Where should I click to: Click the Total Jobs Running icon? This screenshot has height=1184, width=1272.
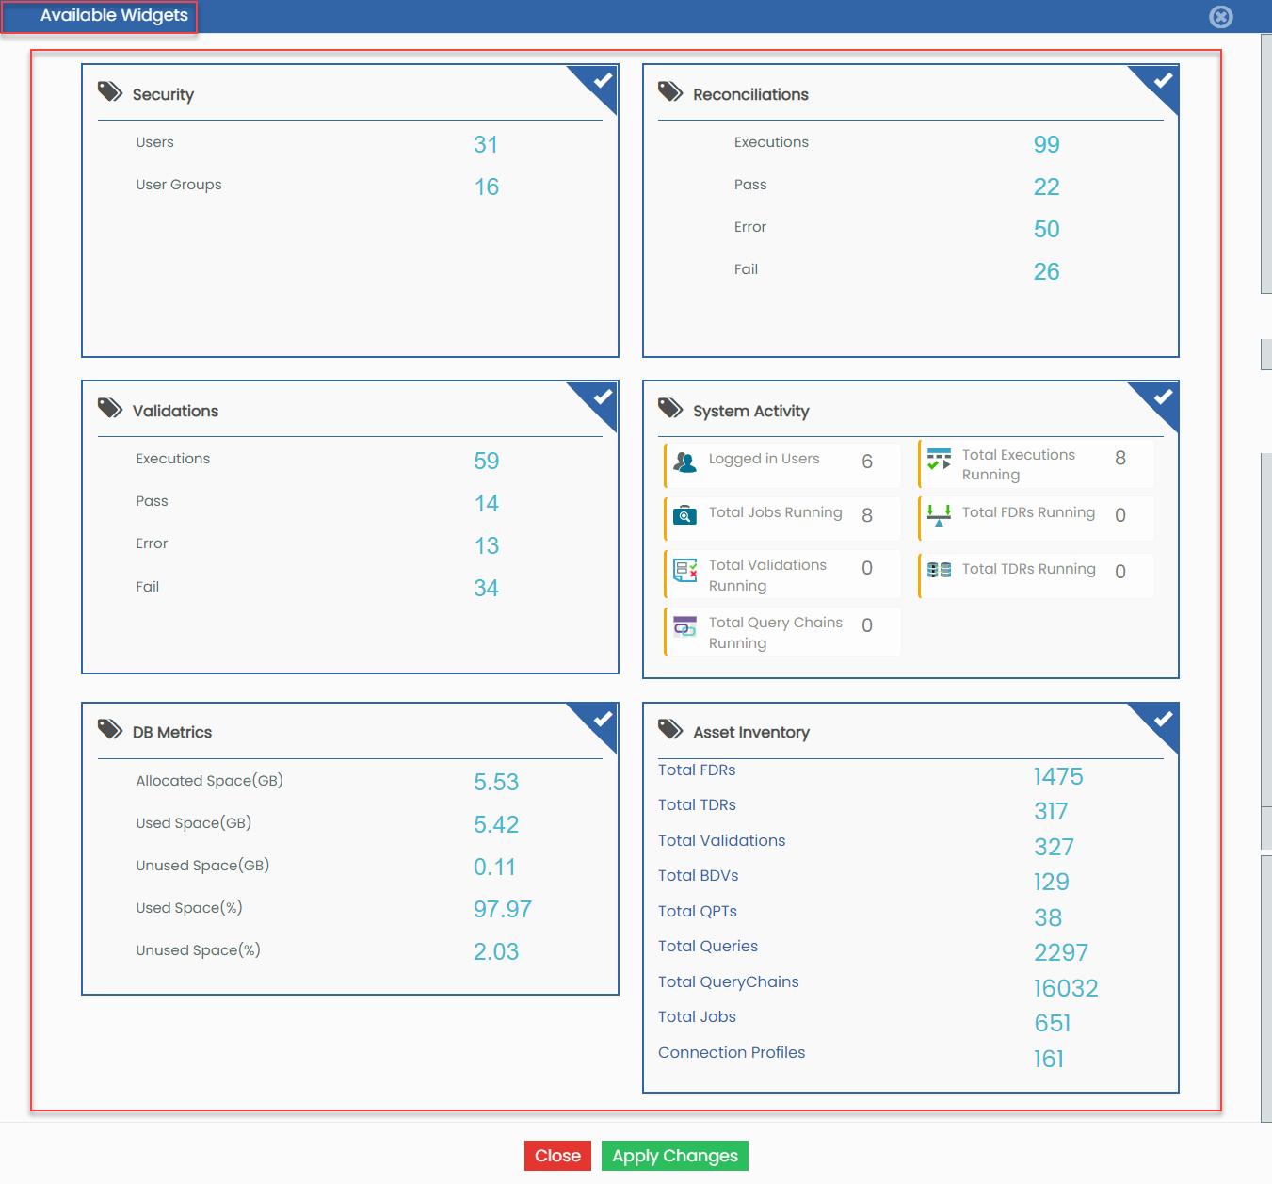point(684,514)
